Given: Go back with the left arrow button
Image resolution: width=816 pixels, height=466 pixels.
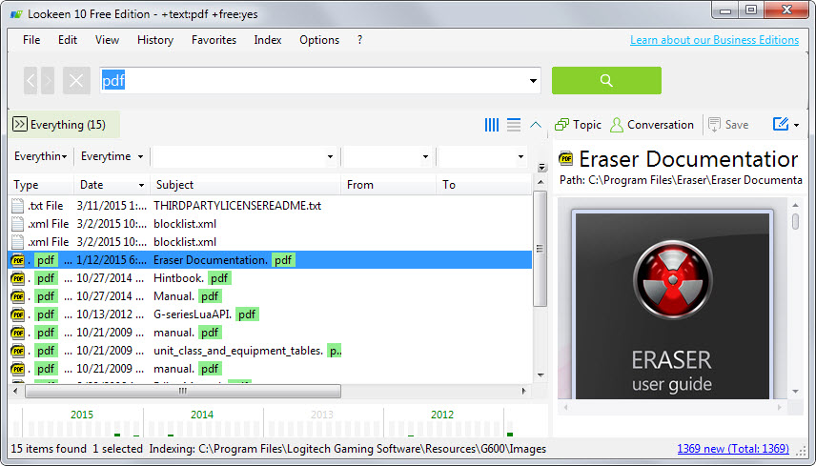Looking at the screenshot, I should point(31,81).
